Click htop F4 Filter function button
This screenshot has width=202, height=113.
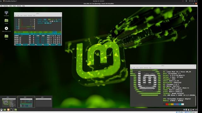click(x=38, y=45)
